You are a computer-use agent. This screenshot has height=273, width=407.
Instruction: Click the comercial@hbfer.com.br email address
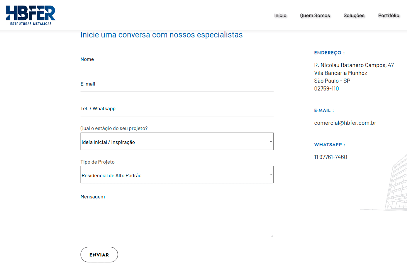click(x=345, y=123)
